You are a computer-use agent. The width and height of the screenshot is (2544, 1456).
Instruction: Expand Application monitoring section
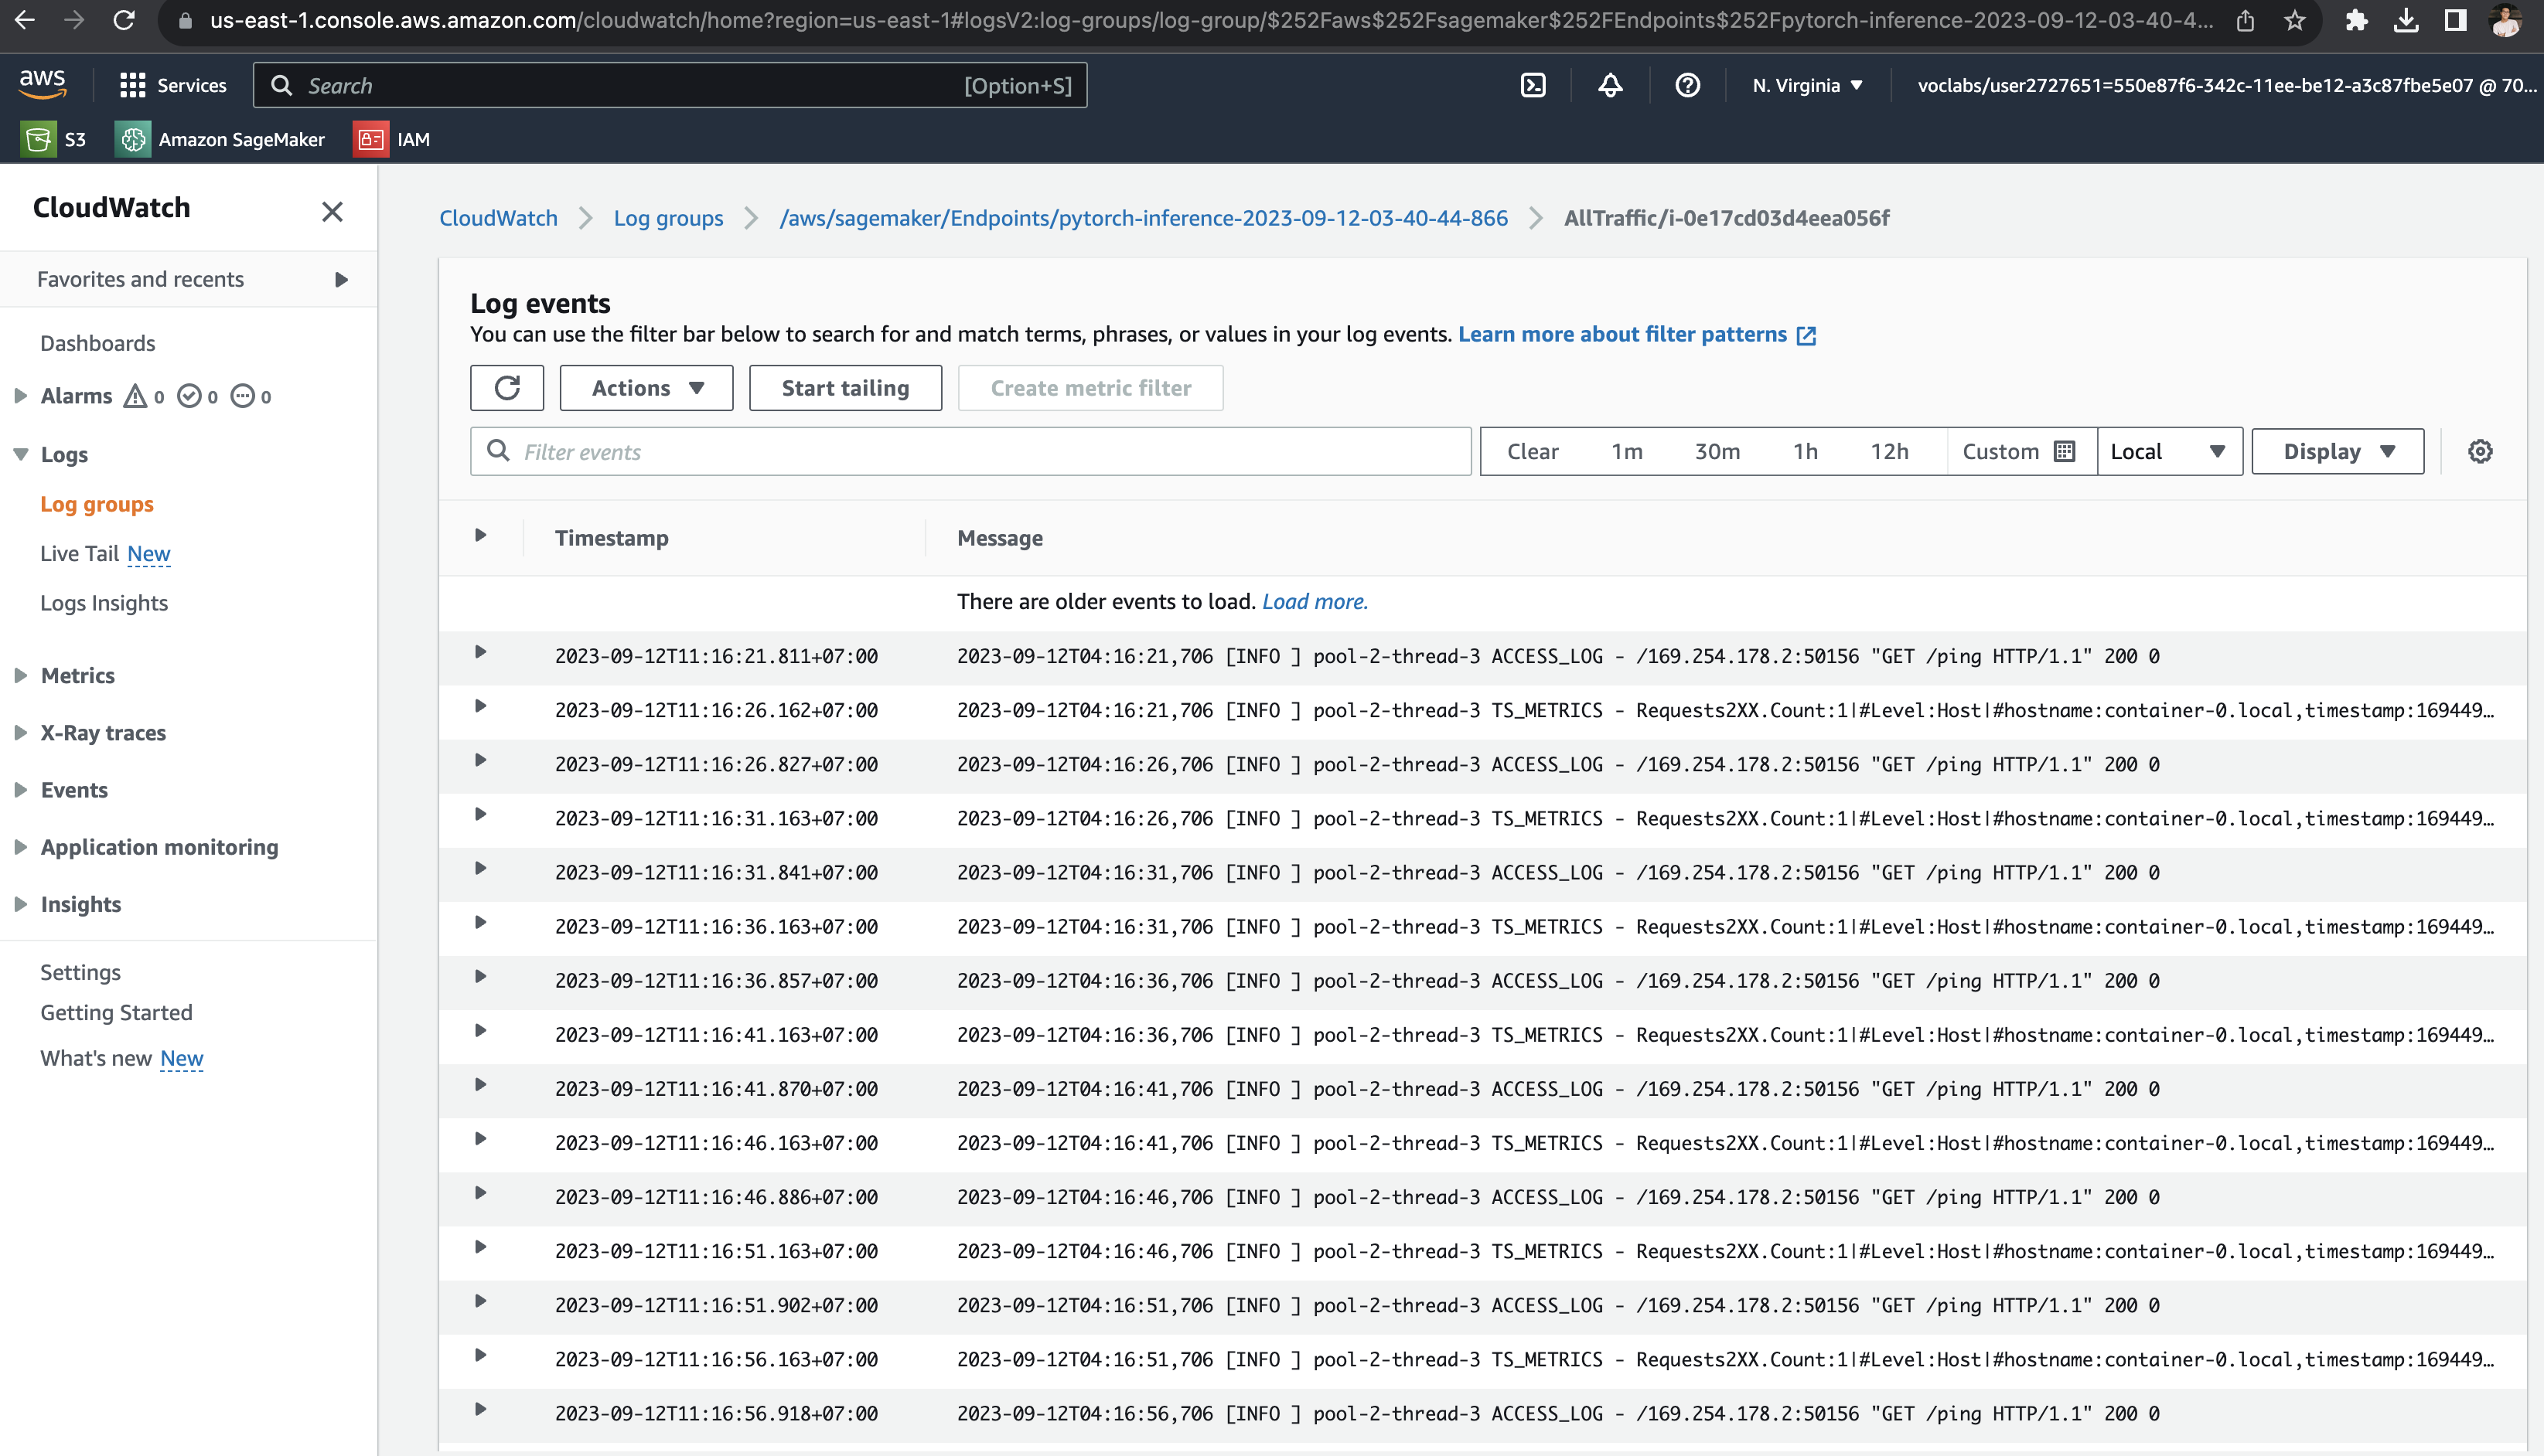pos(20,847)
